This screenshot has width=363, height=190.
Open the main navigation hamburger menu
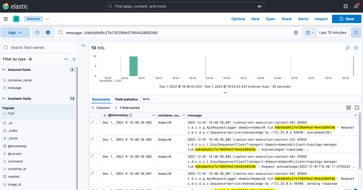coord(6,19)
